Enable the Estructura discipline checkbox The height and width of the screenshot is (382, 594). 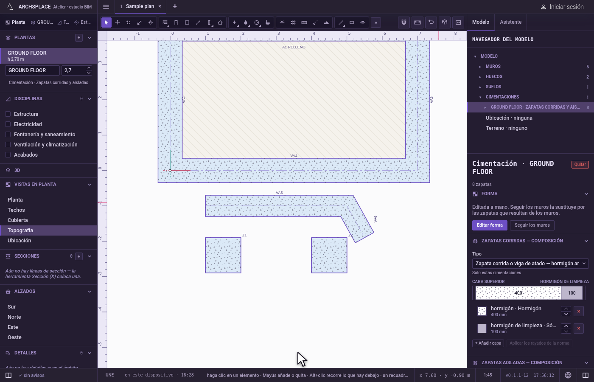pos(8,114)
